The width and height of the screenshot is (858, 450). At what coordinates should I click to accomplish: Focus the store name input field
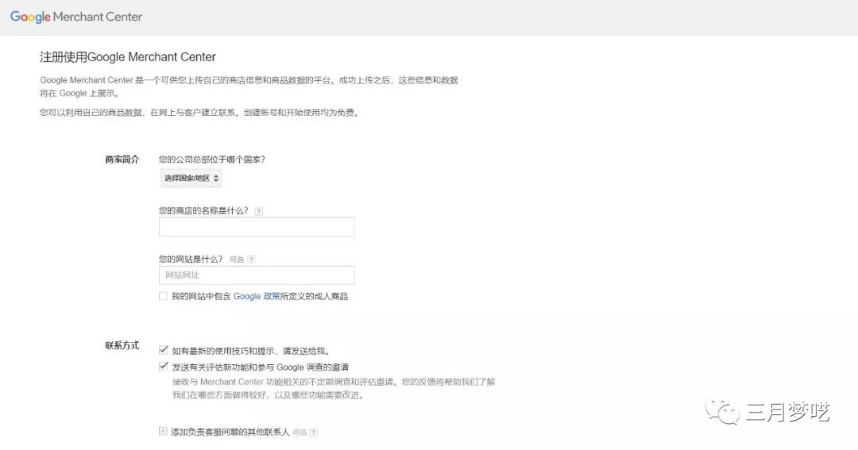257,226
